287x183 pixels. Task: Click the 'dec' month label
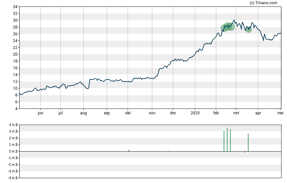pos(173,113)
